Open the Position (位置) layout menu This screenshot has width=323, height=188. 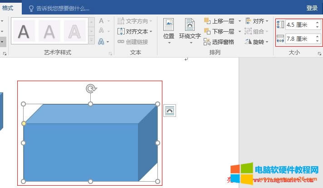coord(168,31)
